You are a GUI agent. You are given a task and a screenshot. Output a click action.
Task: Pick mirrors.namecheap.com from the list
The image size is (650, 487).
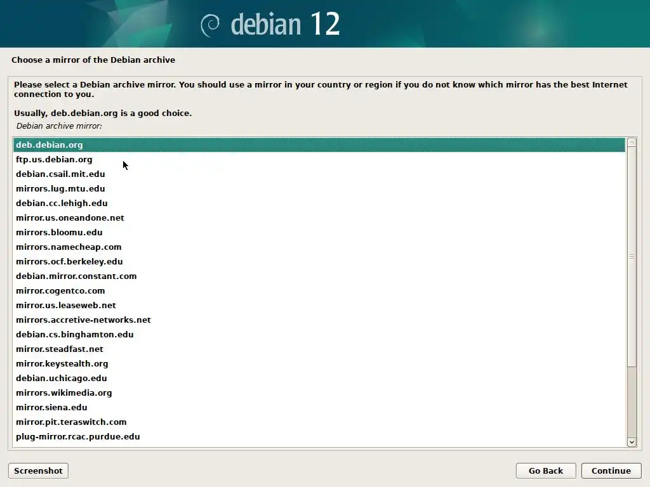click(319, 247)
